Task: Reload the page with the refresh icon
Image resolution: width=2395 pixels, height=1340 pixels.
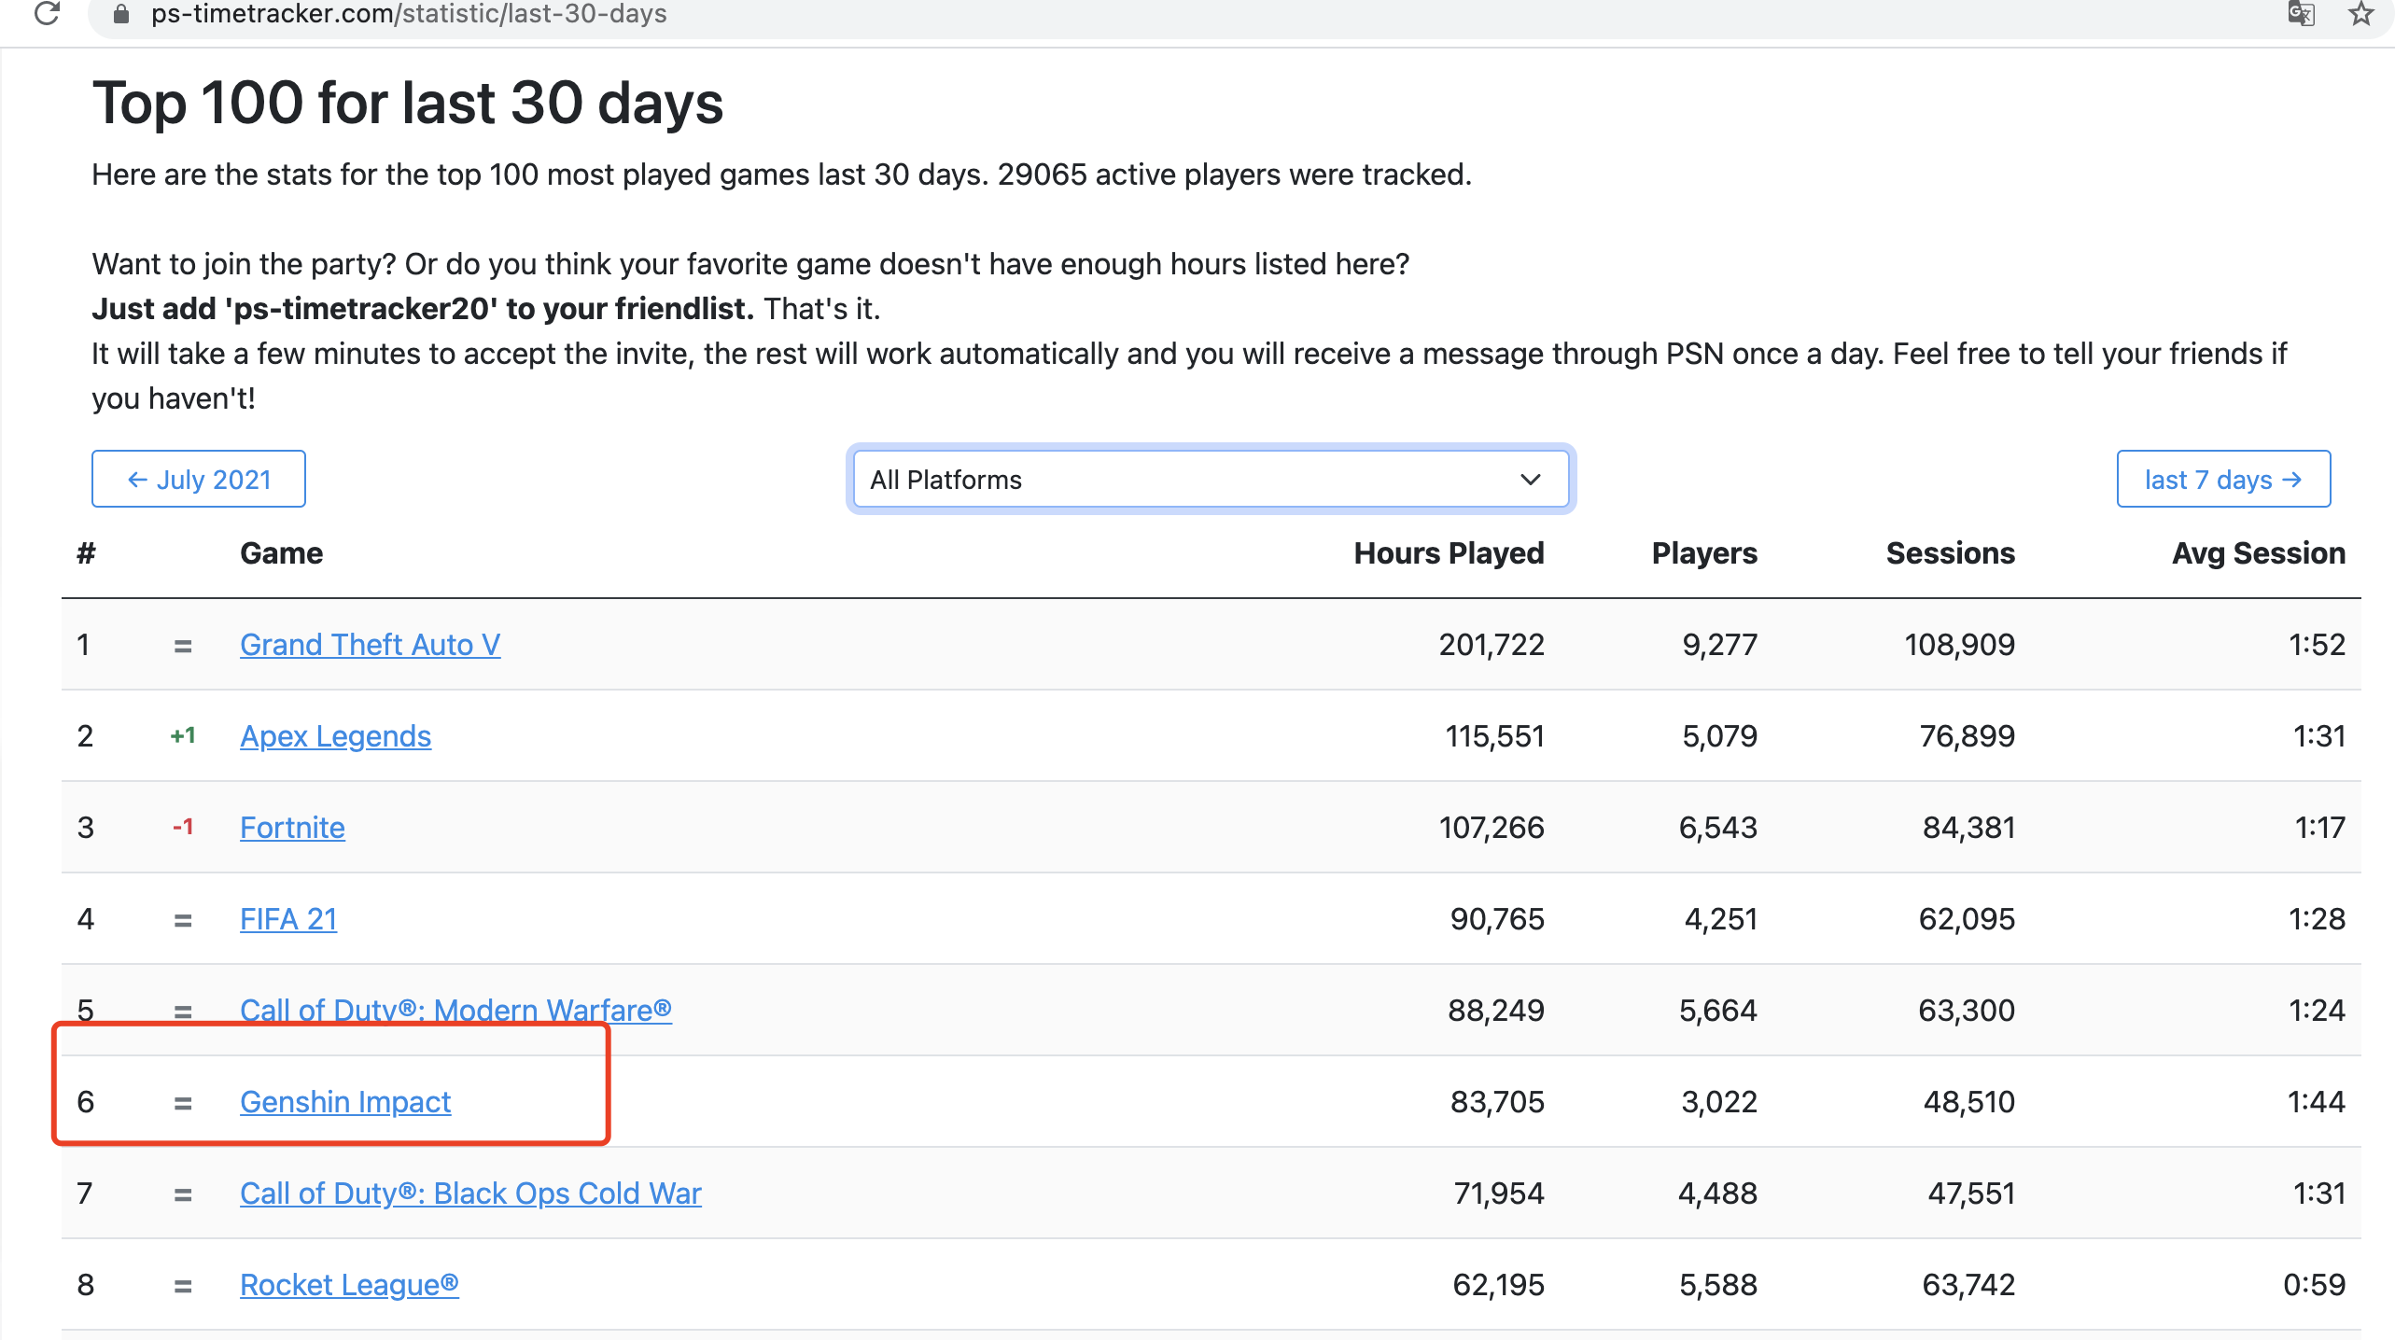Action: coord(47,13)
